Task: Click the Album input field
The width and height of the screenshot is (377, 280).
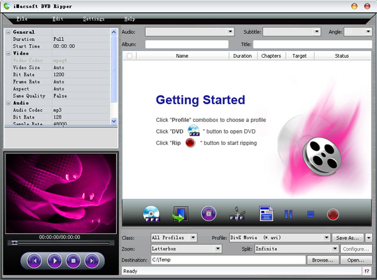Action: [x=187, y=44]
